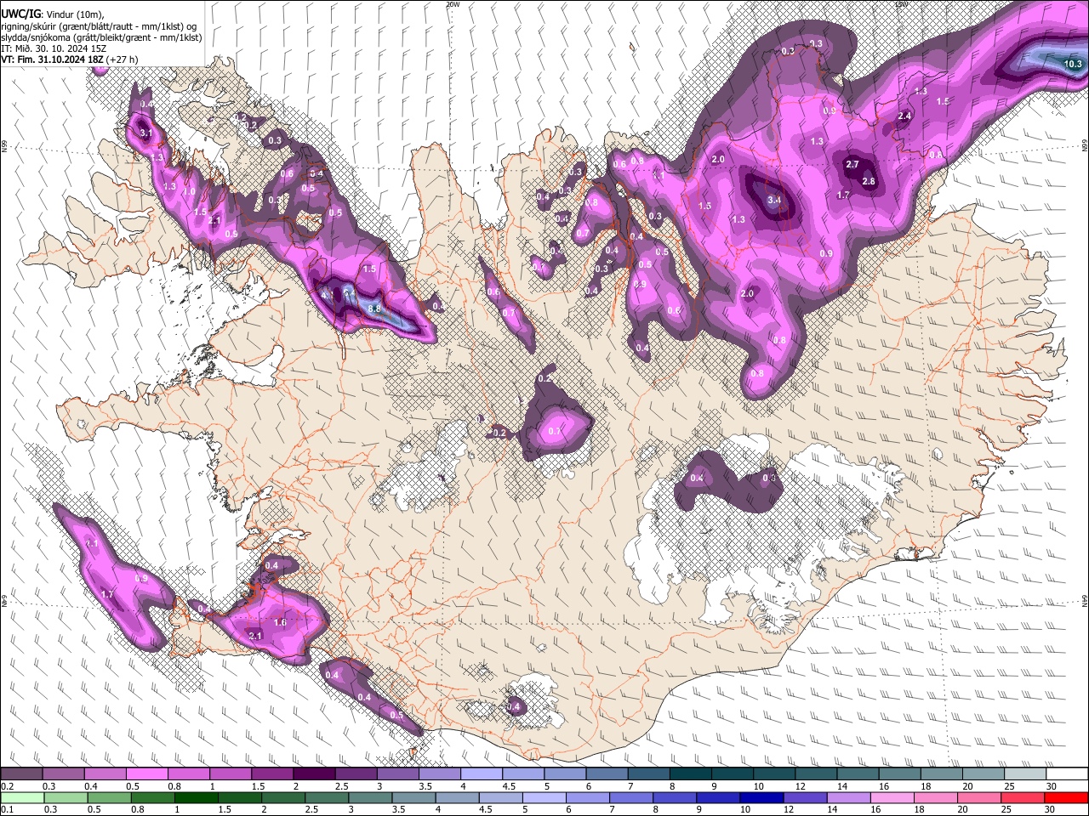Click the pale green 0.1 swatch in rain legend
This screenshot has height=816, width=1089.
point(21,797)
